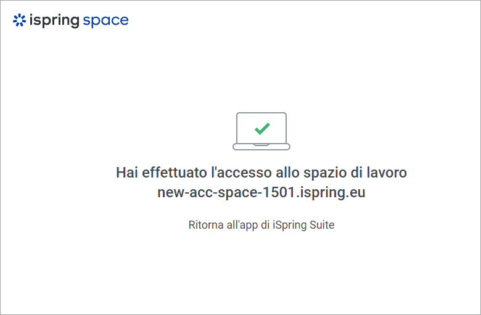Click the ".ispring.eu" domain ending

(x=331, y=192)
